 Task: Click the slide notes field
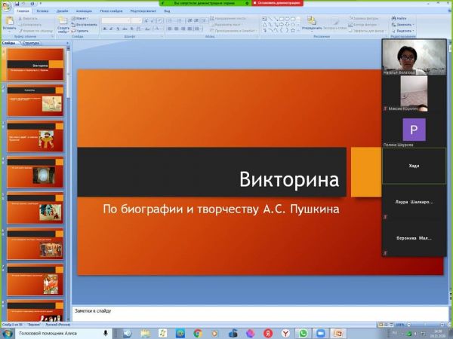(226, 310)
